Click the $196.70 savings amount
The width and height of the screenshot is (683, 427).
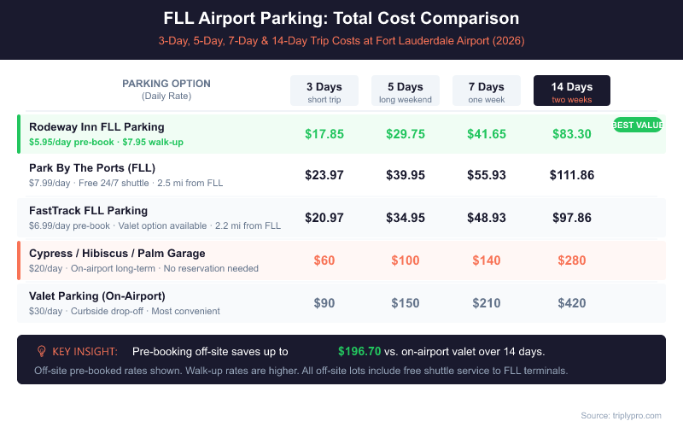pos(359,351)
